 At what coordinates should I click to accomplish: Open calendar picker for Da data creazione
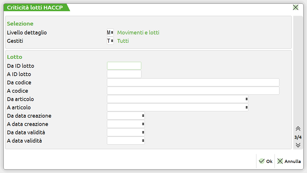point(143,116)
